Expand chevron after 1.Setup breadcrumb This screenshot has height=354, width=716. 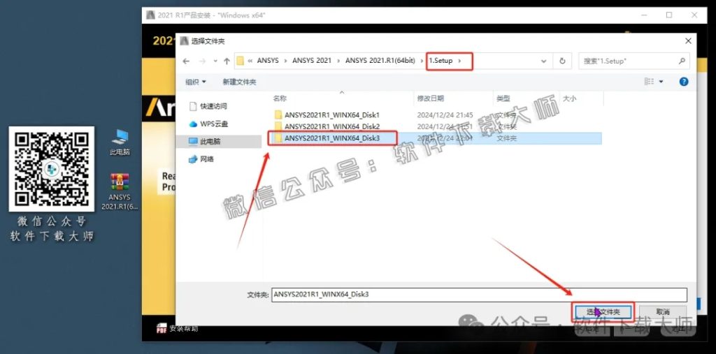pyautogui.click(x=460, y=61)
